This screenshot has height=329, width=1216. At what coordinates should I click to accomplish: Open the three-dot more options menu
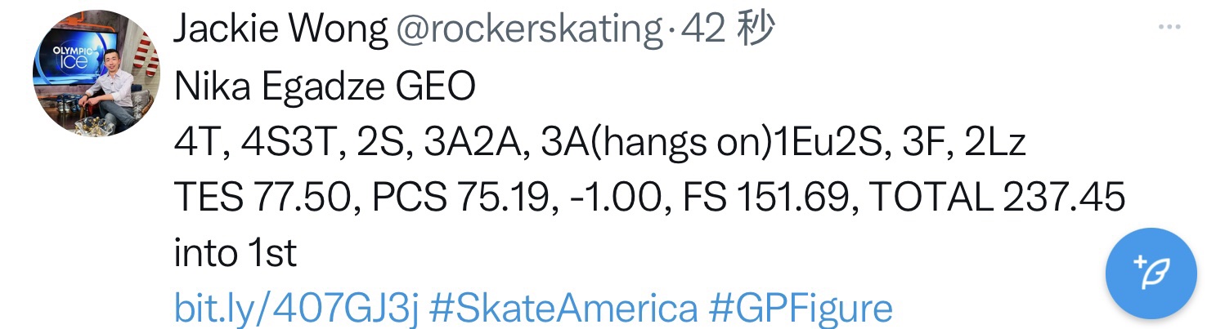[x=1171, y=27]
